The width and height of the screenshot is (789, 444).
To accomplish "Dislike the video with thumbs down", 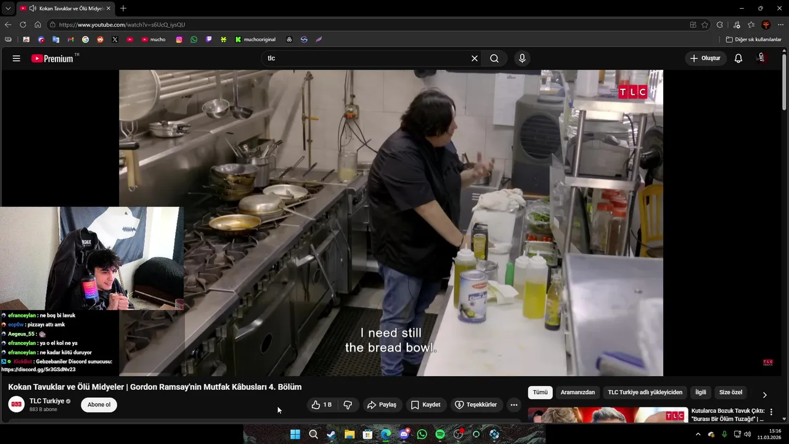I will [348, 405].
